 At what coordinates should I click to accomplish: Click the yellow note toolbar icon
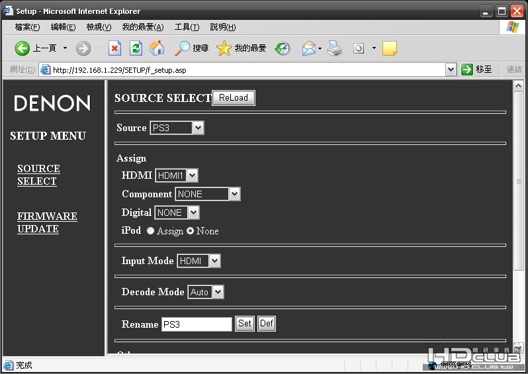coord(390,48)
